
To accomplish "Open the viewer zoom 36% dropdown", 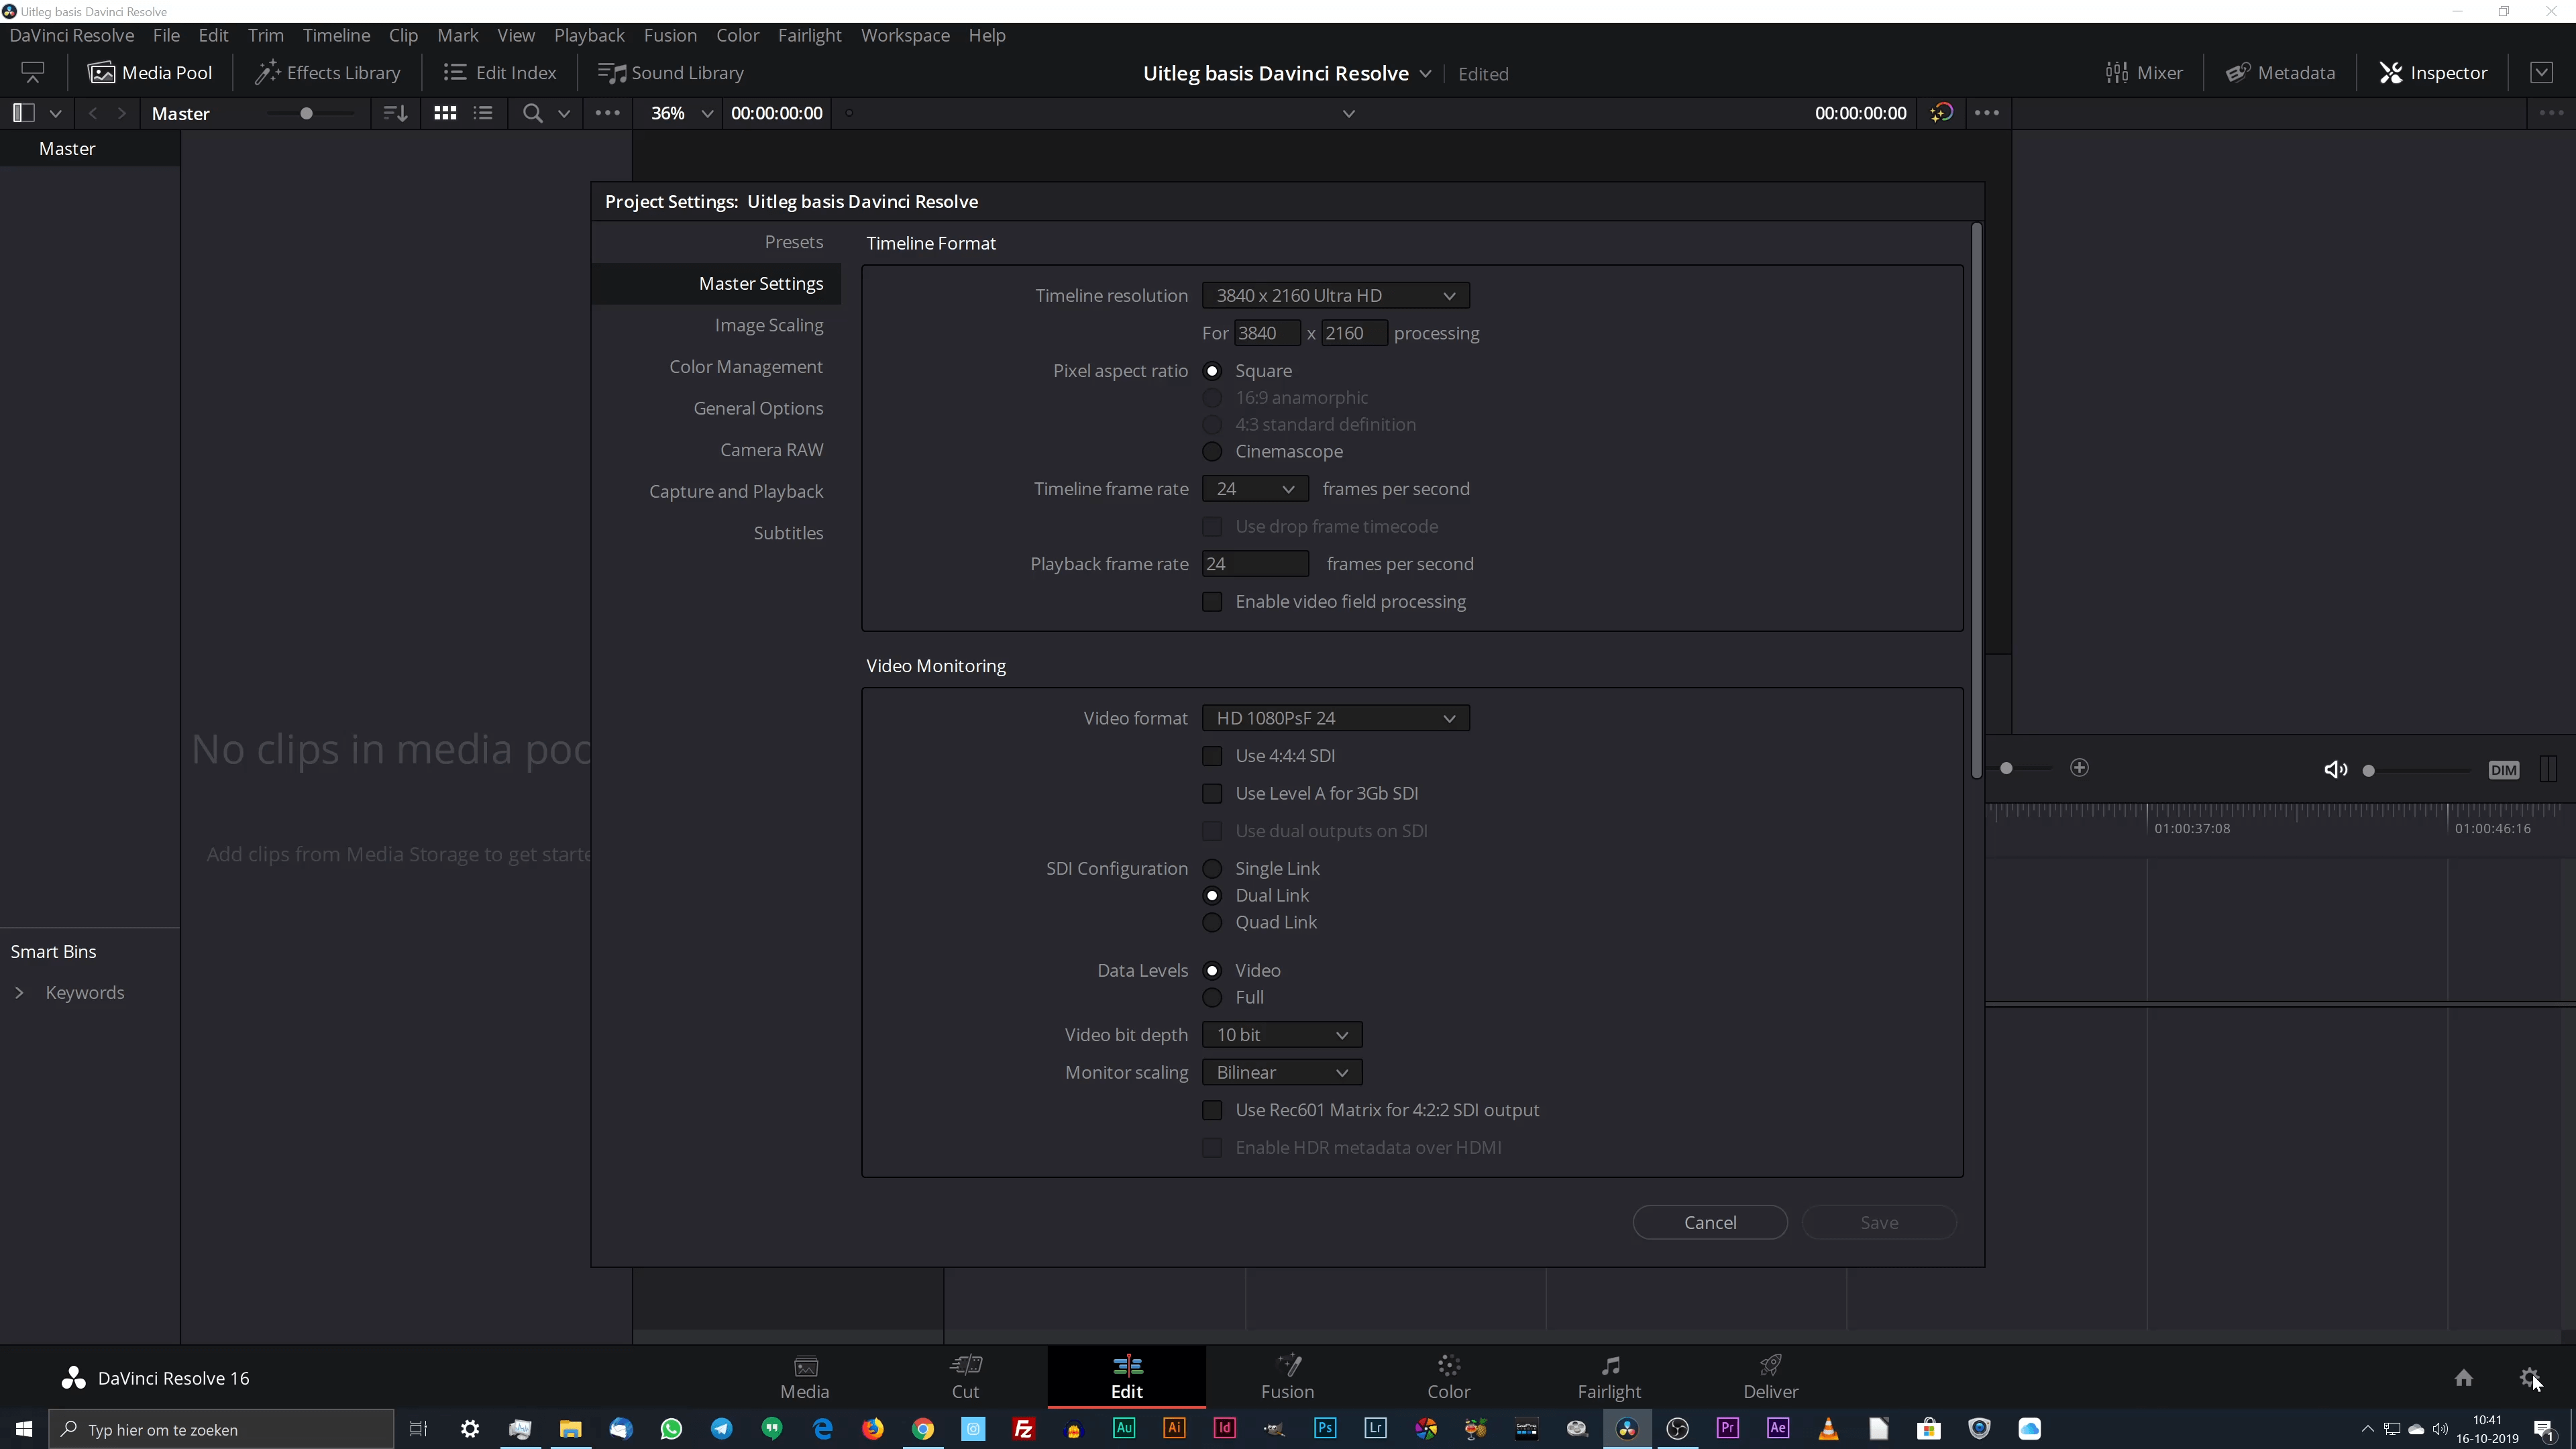I will [681, 113].
